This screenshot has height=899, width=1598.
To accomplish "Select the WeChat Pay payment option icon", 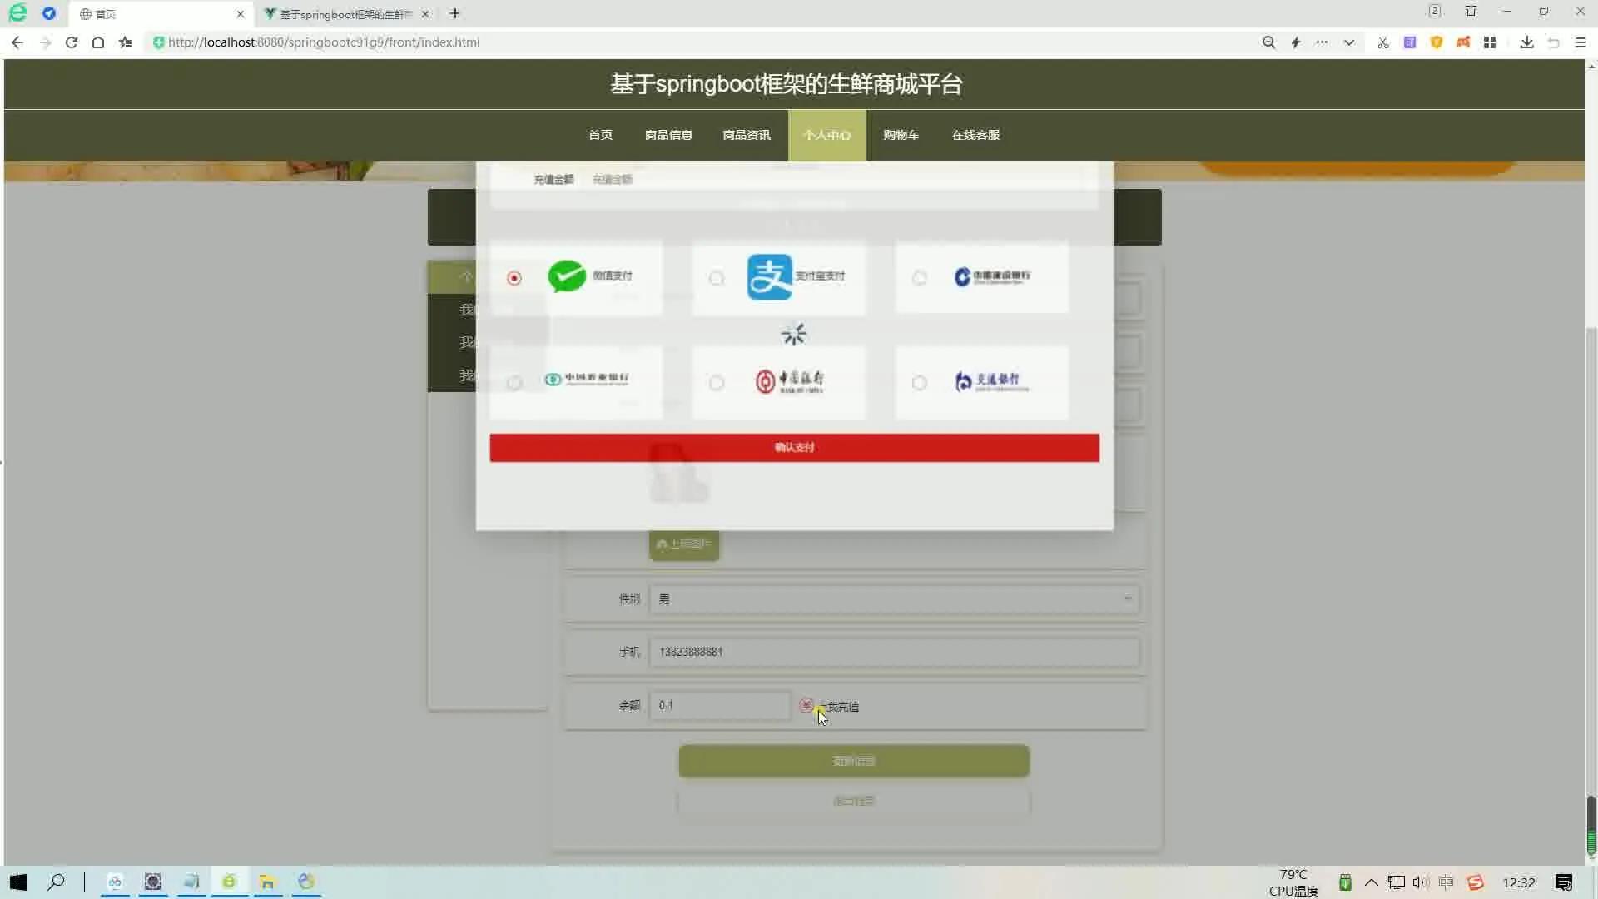I will 567,277.
